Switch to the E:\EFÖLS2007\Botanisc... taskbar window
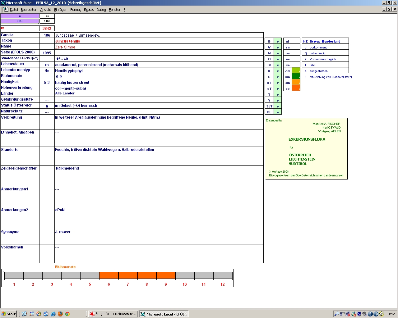Image resolution: width=398 pixels, height=318 pixels. 113,314
